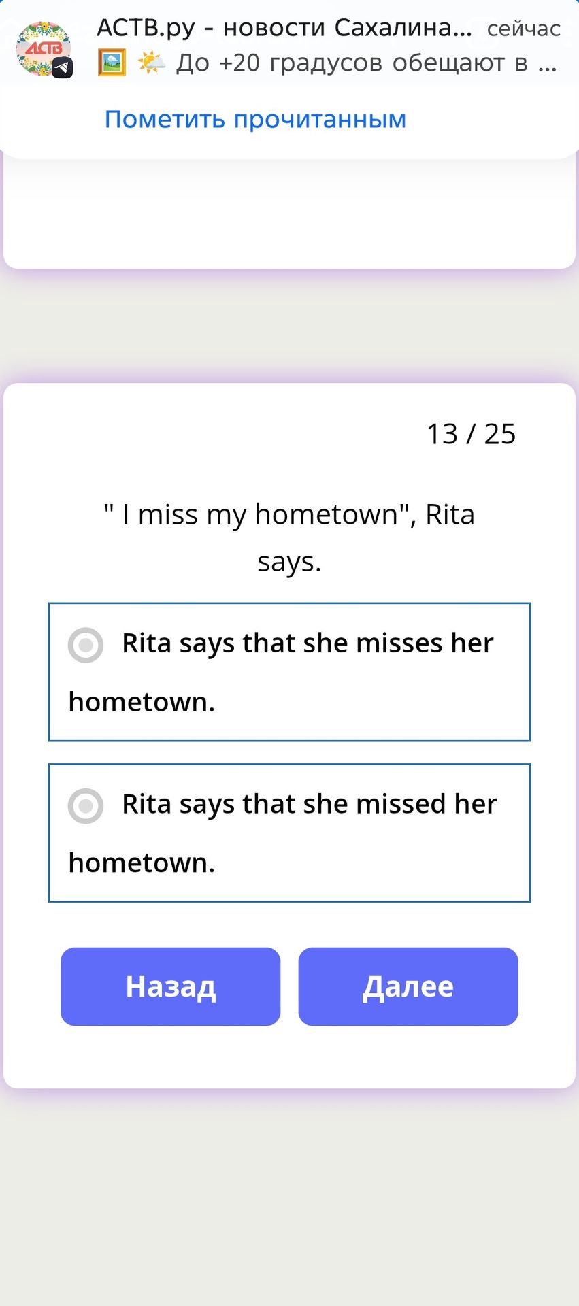Choose answer text 'Rita says that she missed her'
Screen dimensions: 579x1306
(x=310, y=805)
